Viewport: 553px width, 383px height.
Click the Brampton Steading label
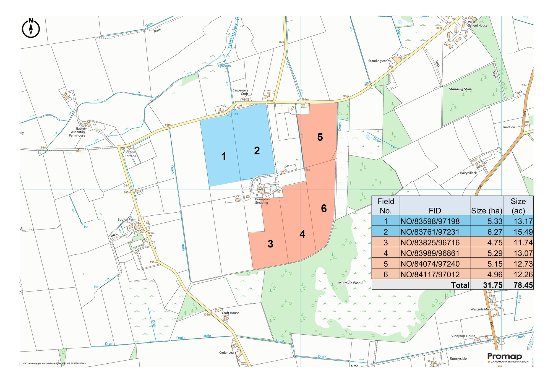coord(262,201)
